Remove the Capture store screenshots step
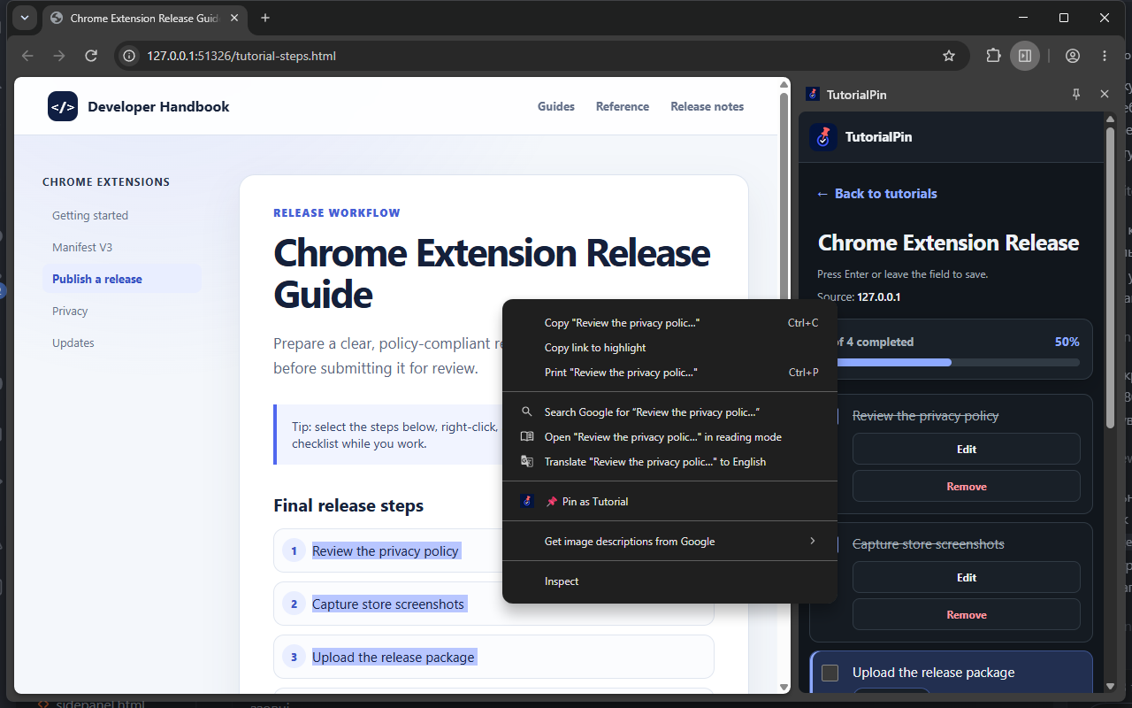The height and width of the screenshot is (708, 1132). [x=967, y=614]
